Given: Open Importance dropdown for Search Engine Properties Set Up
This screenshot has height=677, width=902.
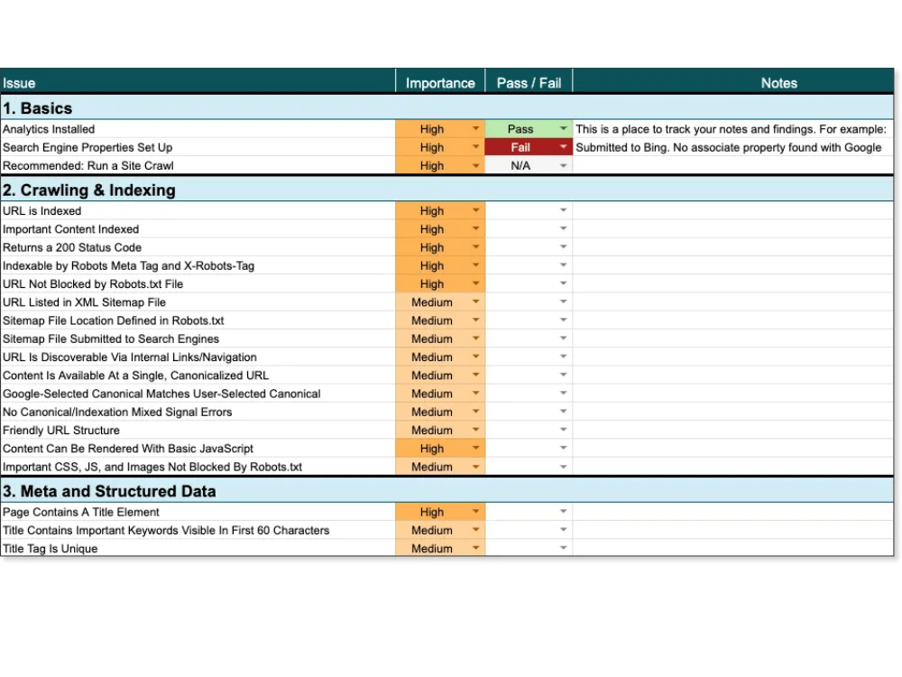Looking at the screenshot, I should (x=475, y=147).
